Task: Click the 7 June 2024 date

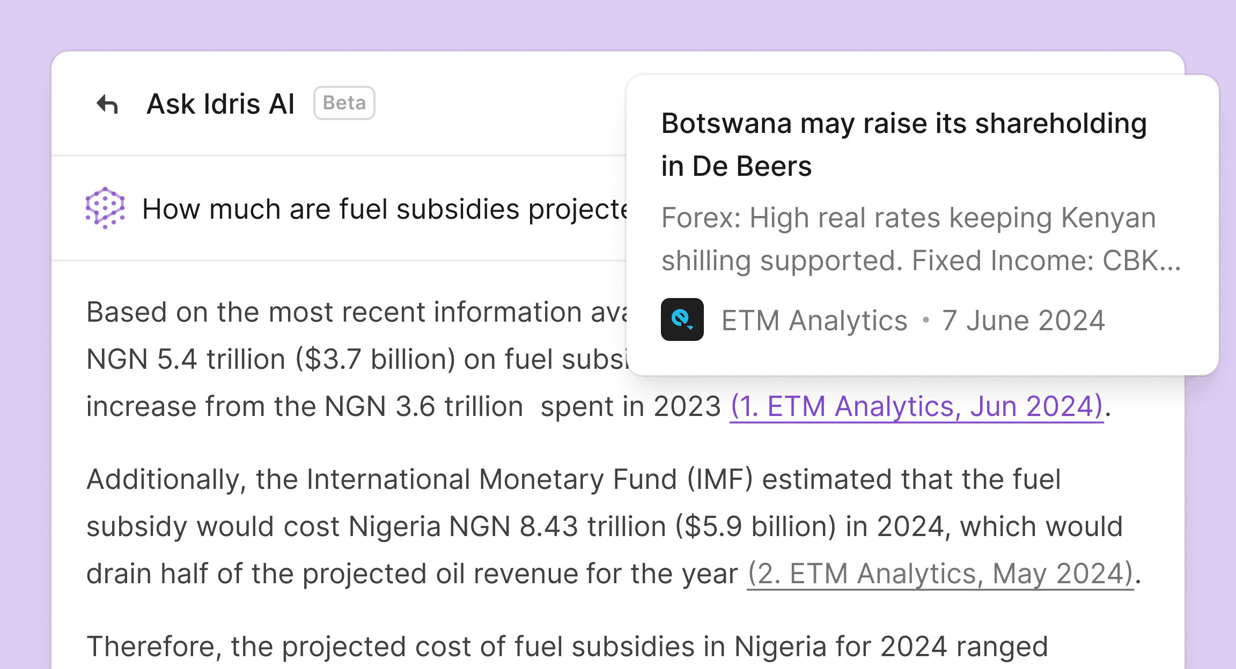Action: point(1024,321)
